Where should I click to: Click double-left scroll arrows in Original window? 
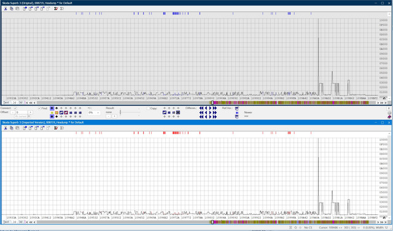pos(31,103)
